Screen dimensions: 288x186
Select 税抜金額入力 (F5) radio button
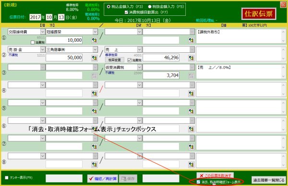(150, 7)
